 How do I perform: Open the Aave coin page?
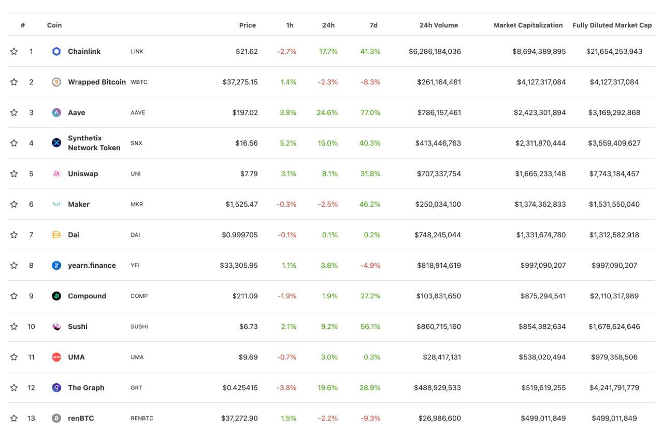[x=77, y=112]
